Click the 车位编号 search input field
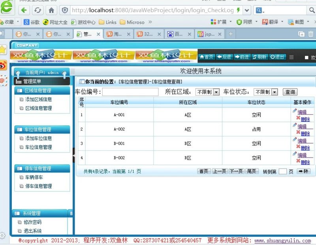 (130, 92)
